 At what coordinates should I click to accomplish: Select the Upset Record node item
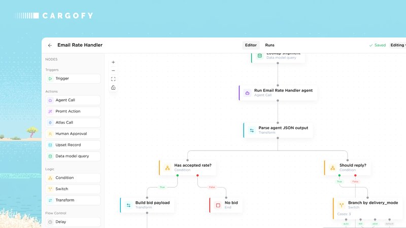73,145
